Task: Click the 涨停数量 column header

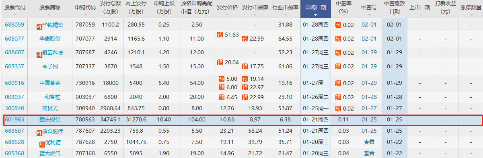Action: 471,8
